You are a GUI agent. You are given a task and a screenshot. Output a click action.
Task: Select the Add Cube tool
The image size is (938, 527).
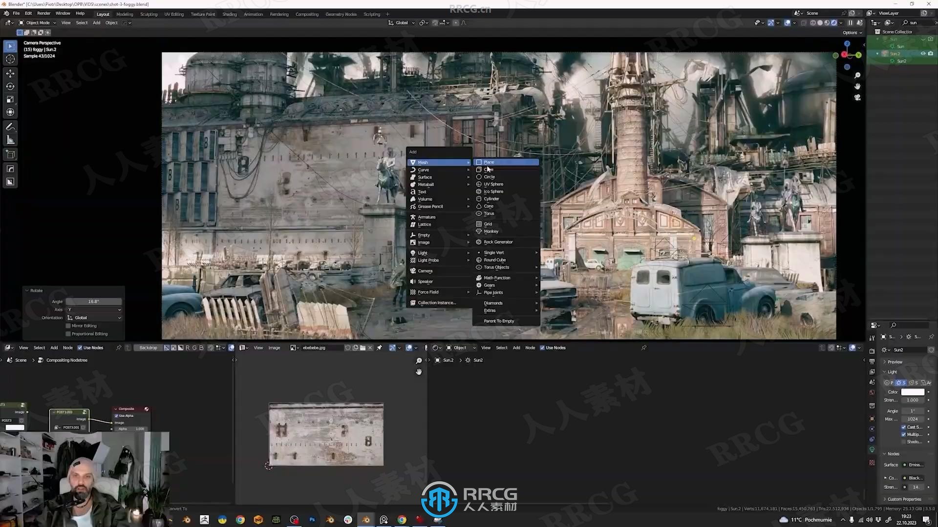[10, 155]
